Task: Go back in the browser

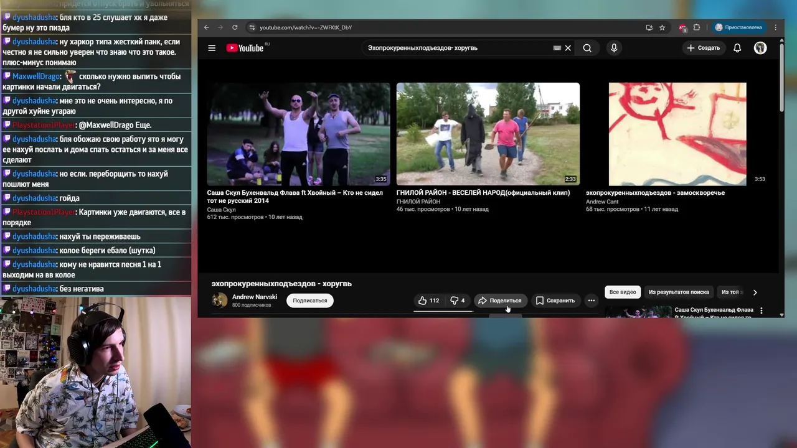Action: tap(207, 27)
